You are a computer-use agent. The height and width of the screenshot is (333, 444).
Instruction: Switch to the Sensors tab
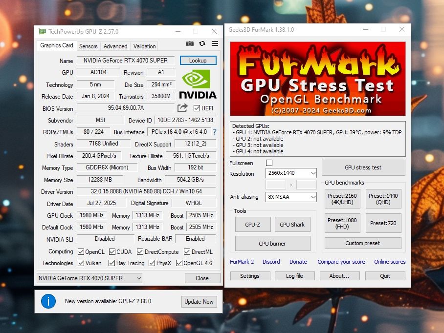click(x=89, y=46)
